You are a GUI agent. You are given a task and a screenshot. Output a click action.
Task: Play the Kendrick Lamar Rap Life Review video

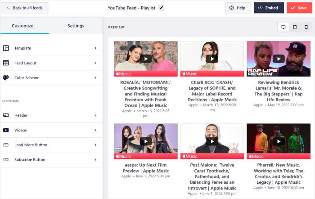[279, 59]
